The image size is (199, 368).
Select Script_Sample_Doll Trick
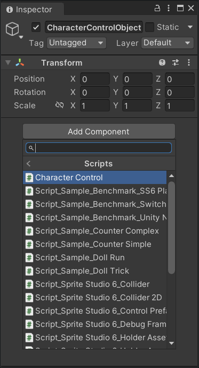click(94, 271)
